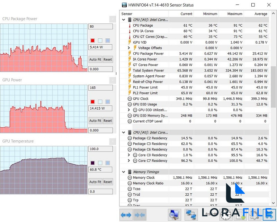The height and width of the screenshot is (222, 277).
Task: Expand the Core C0 Residency row
Action: [129, 155]
